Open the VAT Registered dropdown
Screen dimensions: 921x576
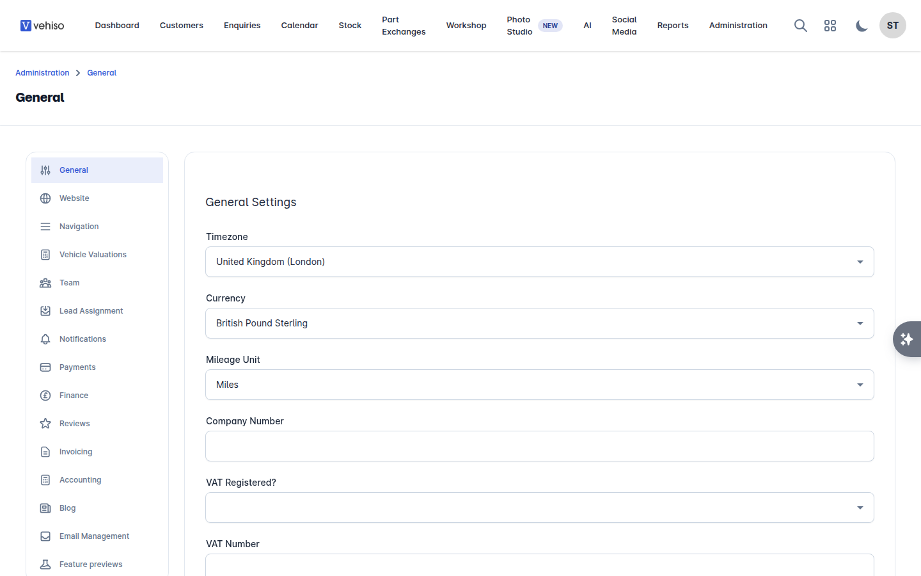540,508
